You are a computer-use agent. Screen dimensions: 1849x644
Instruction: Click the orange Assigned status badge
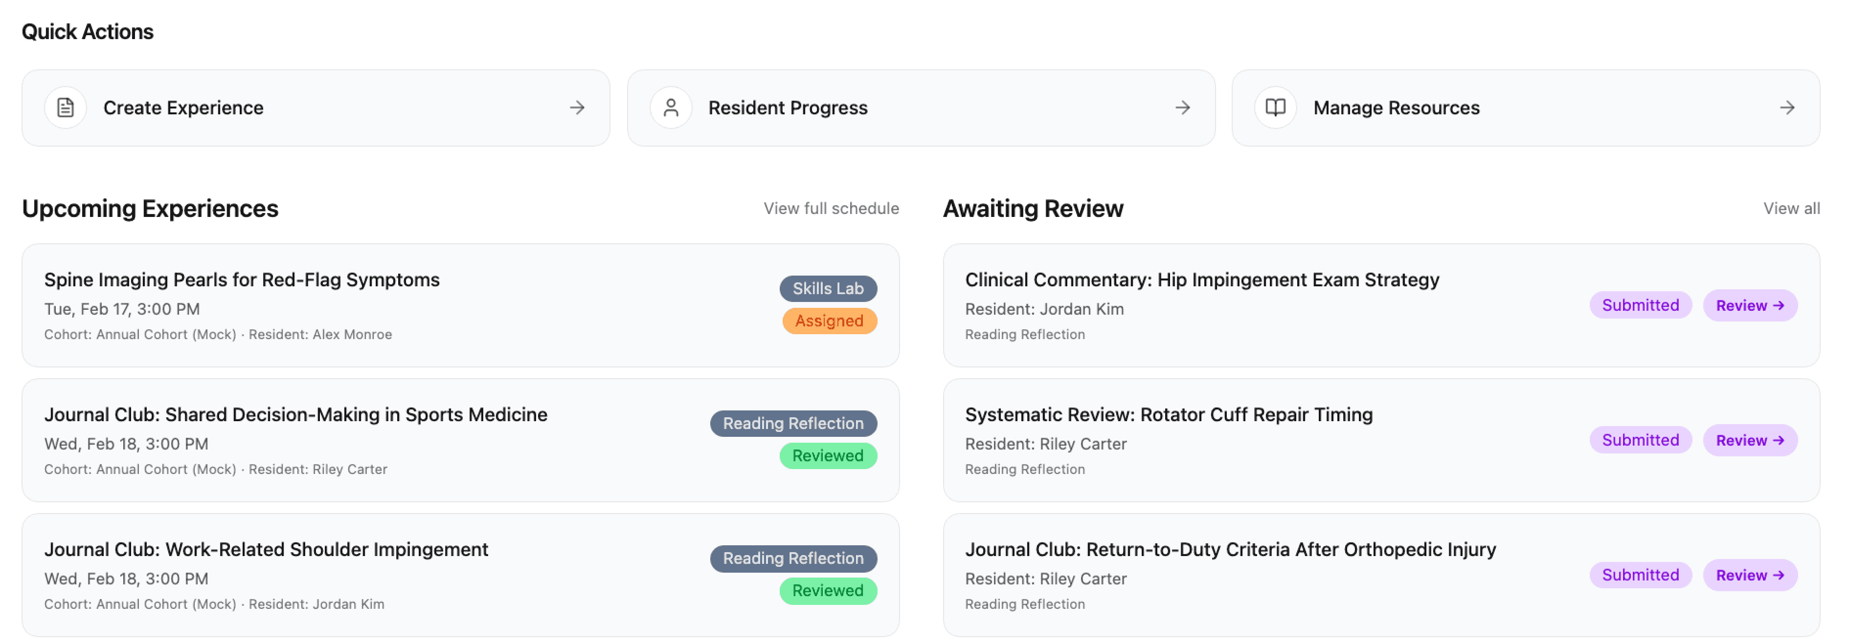click(x=829, y=321)
